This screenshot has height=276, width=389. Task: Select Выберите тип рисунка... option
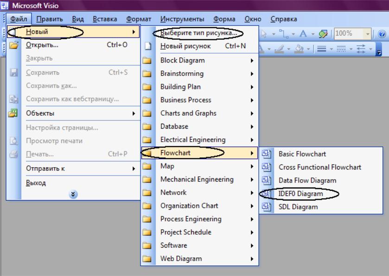click(x=200, y=33)
